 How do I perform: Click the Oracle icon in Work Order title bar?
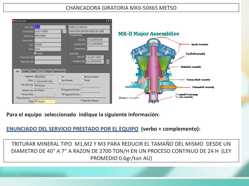pos(13,21)
